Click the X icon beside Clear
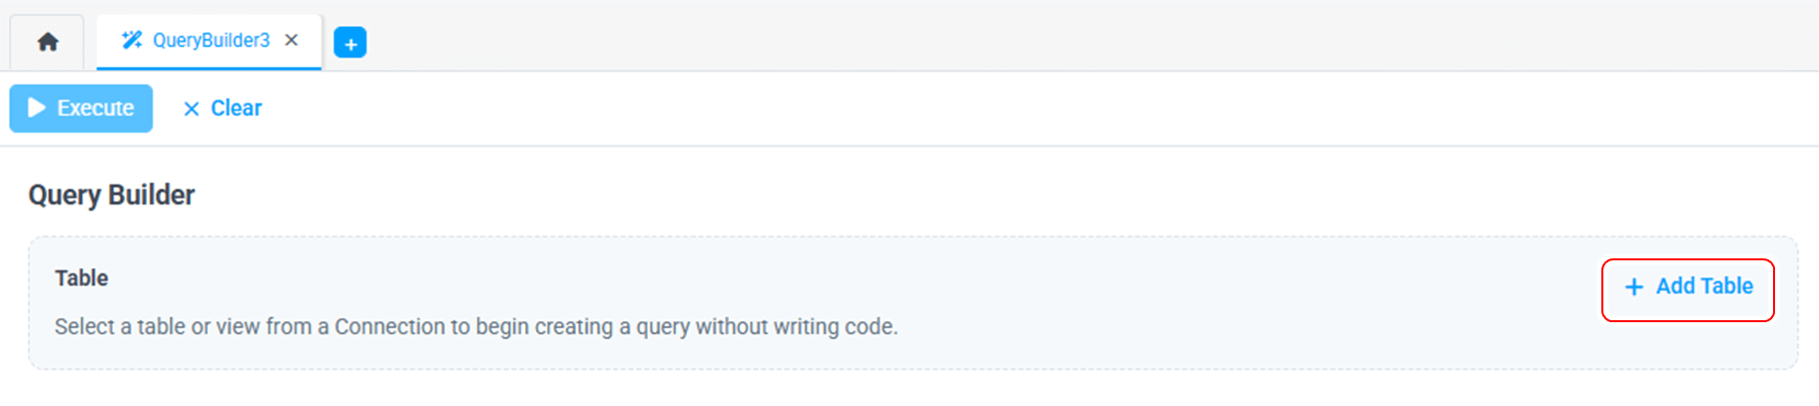The height and width of the screenshot is (406, 1819). tap(192, 109)
